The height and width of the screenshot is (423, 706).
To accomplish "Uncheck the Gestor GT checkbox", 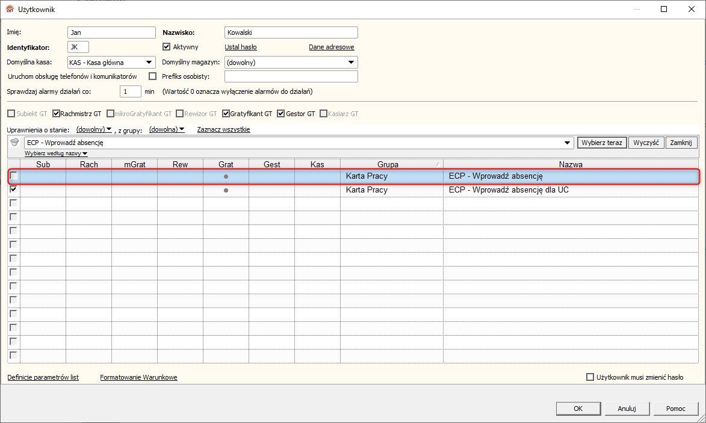I will tap(280, 113).
